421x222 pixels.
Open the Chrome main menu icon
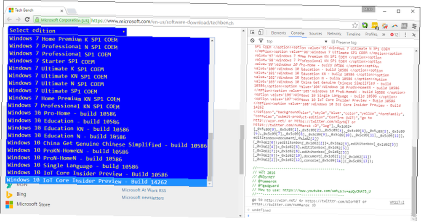414,26
